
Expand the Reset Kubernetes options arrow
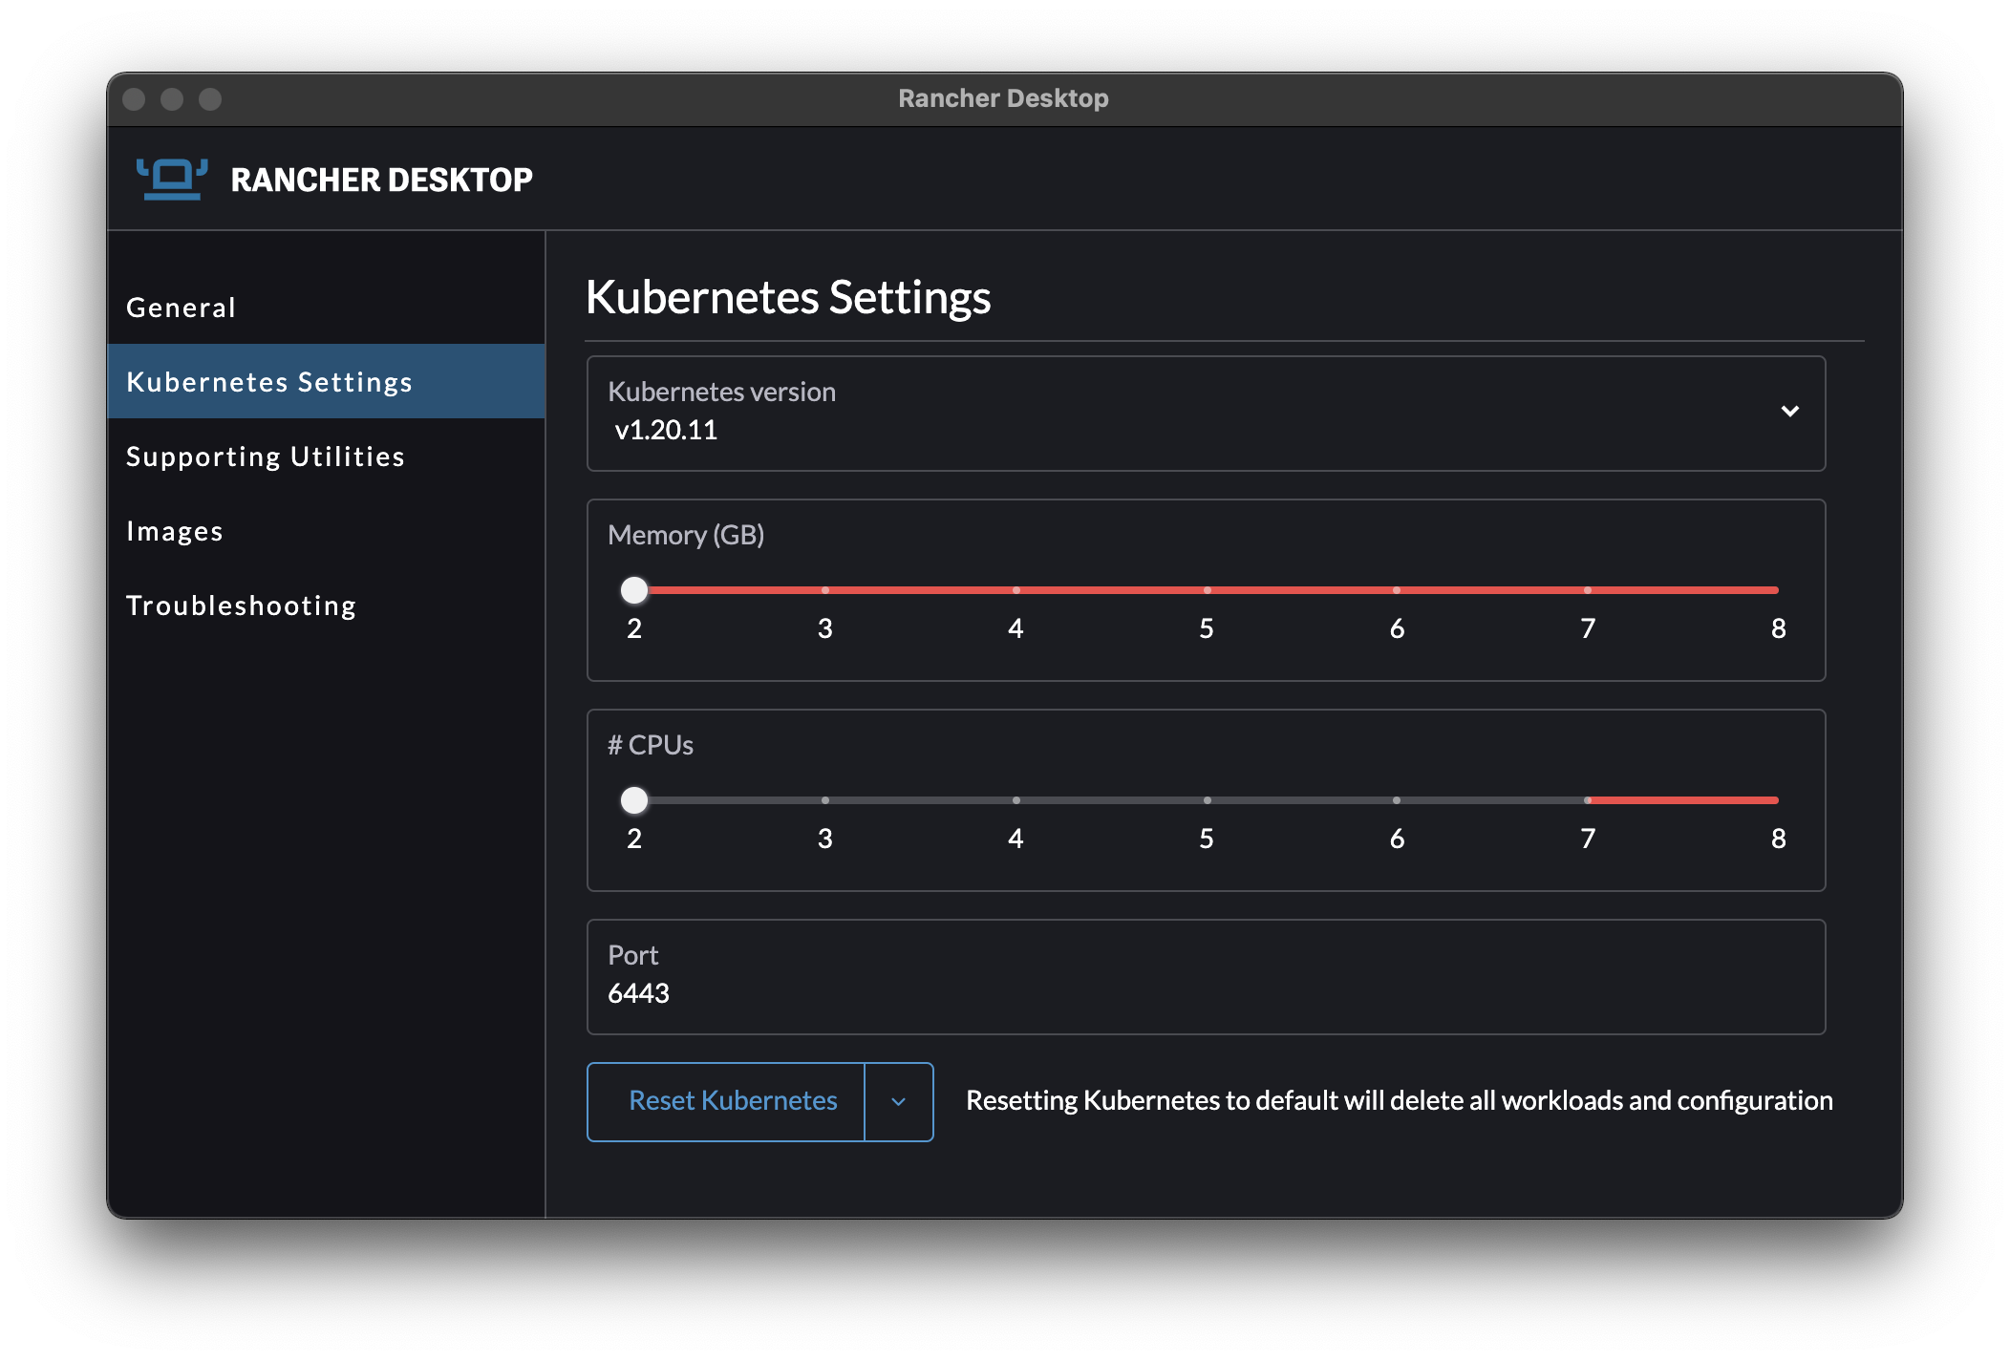tap(899, 1101)
